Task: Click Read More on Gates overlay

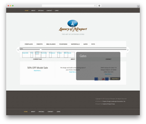Action: point(115,79)
